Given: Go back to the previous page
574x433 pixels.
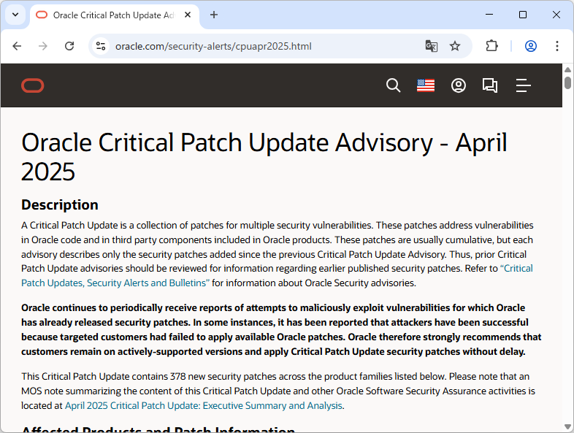Looking at the screenshot, I should click(x=17, y=46).
